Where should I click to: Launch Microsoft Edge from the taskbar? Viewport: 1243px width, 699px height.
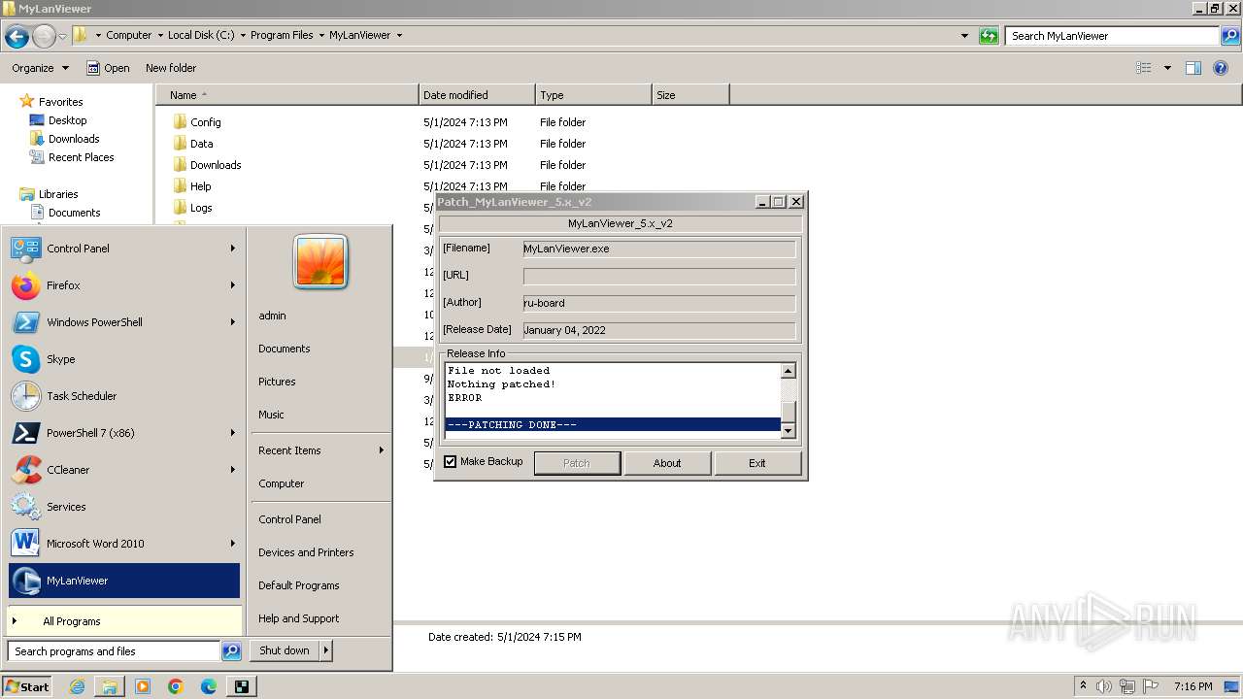point(209,686)
